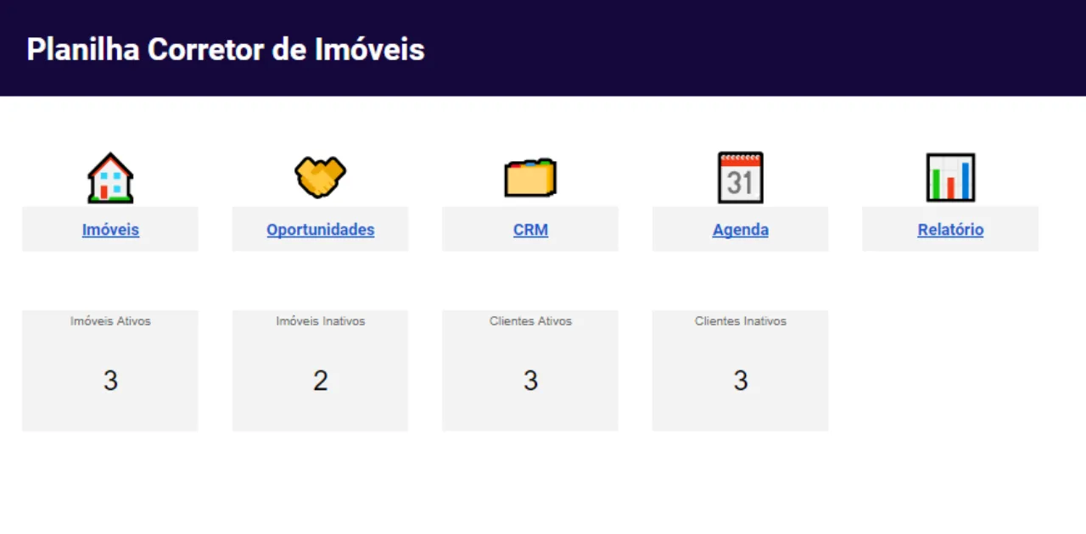Click the house icon above Imóveis
Viewport: 1086px width, 534px height.
[110, 177]
